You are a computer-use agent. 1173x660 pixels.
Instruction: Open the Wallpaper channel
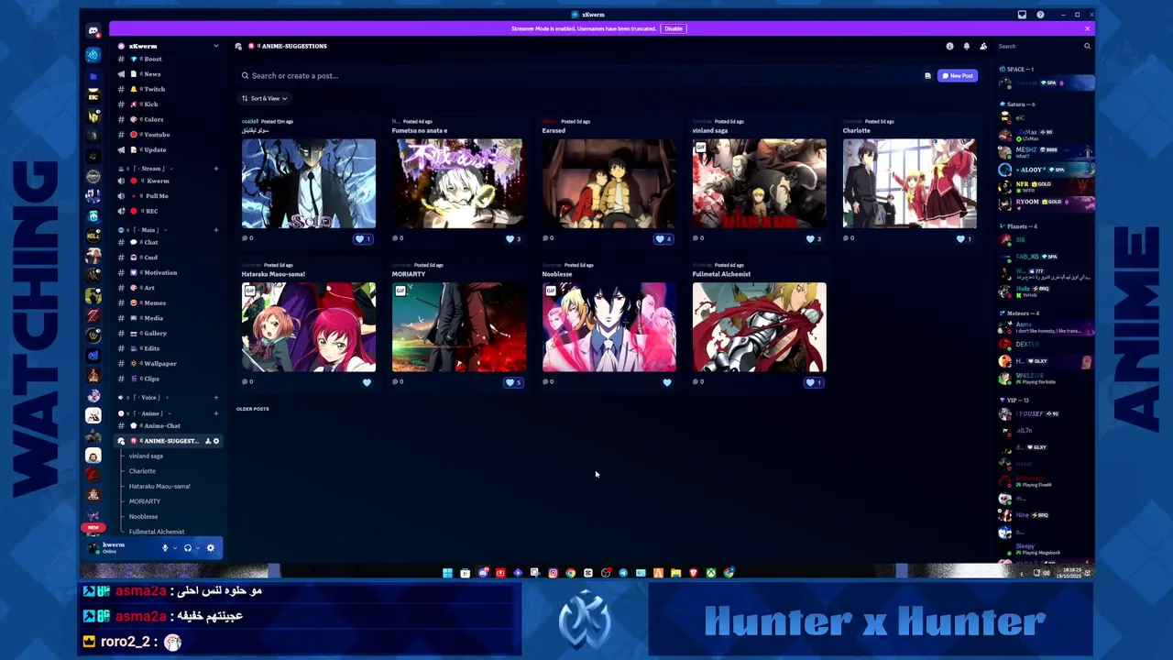[168, 363]
